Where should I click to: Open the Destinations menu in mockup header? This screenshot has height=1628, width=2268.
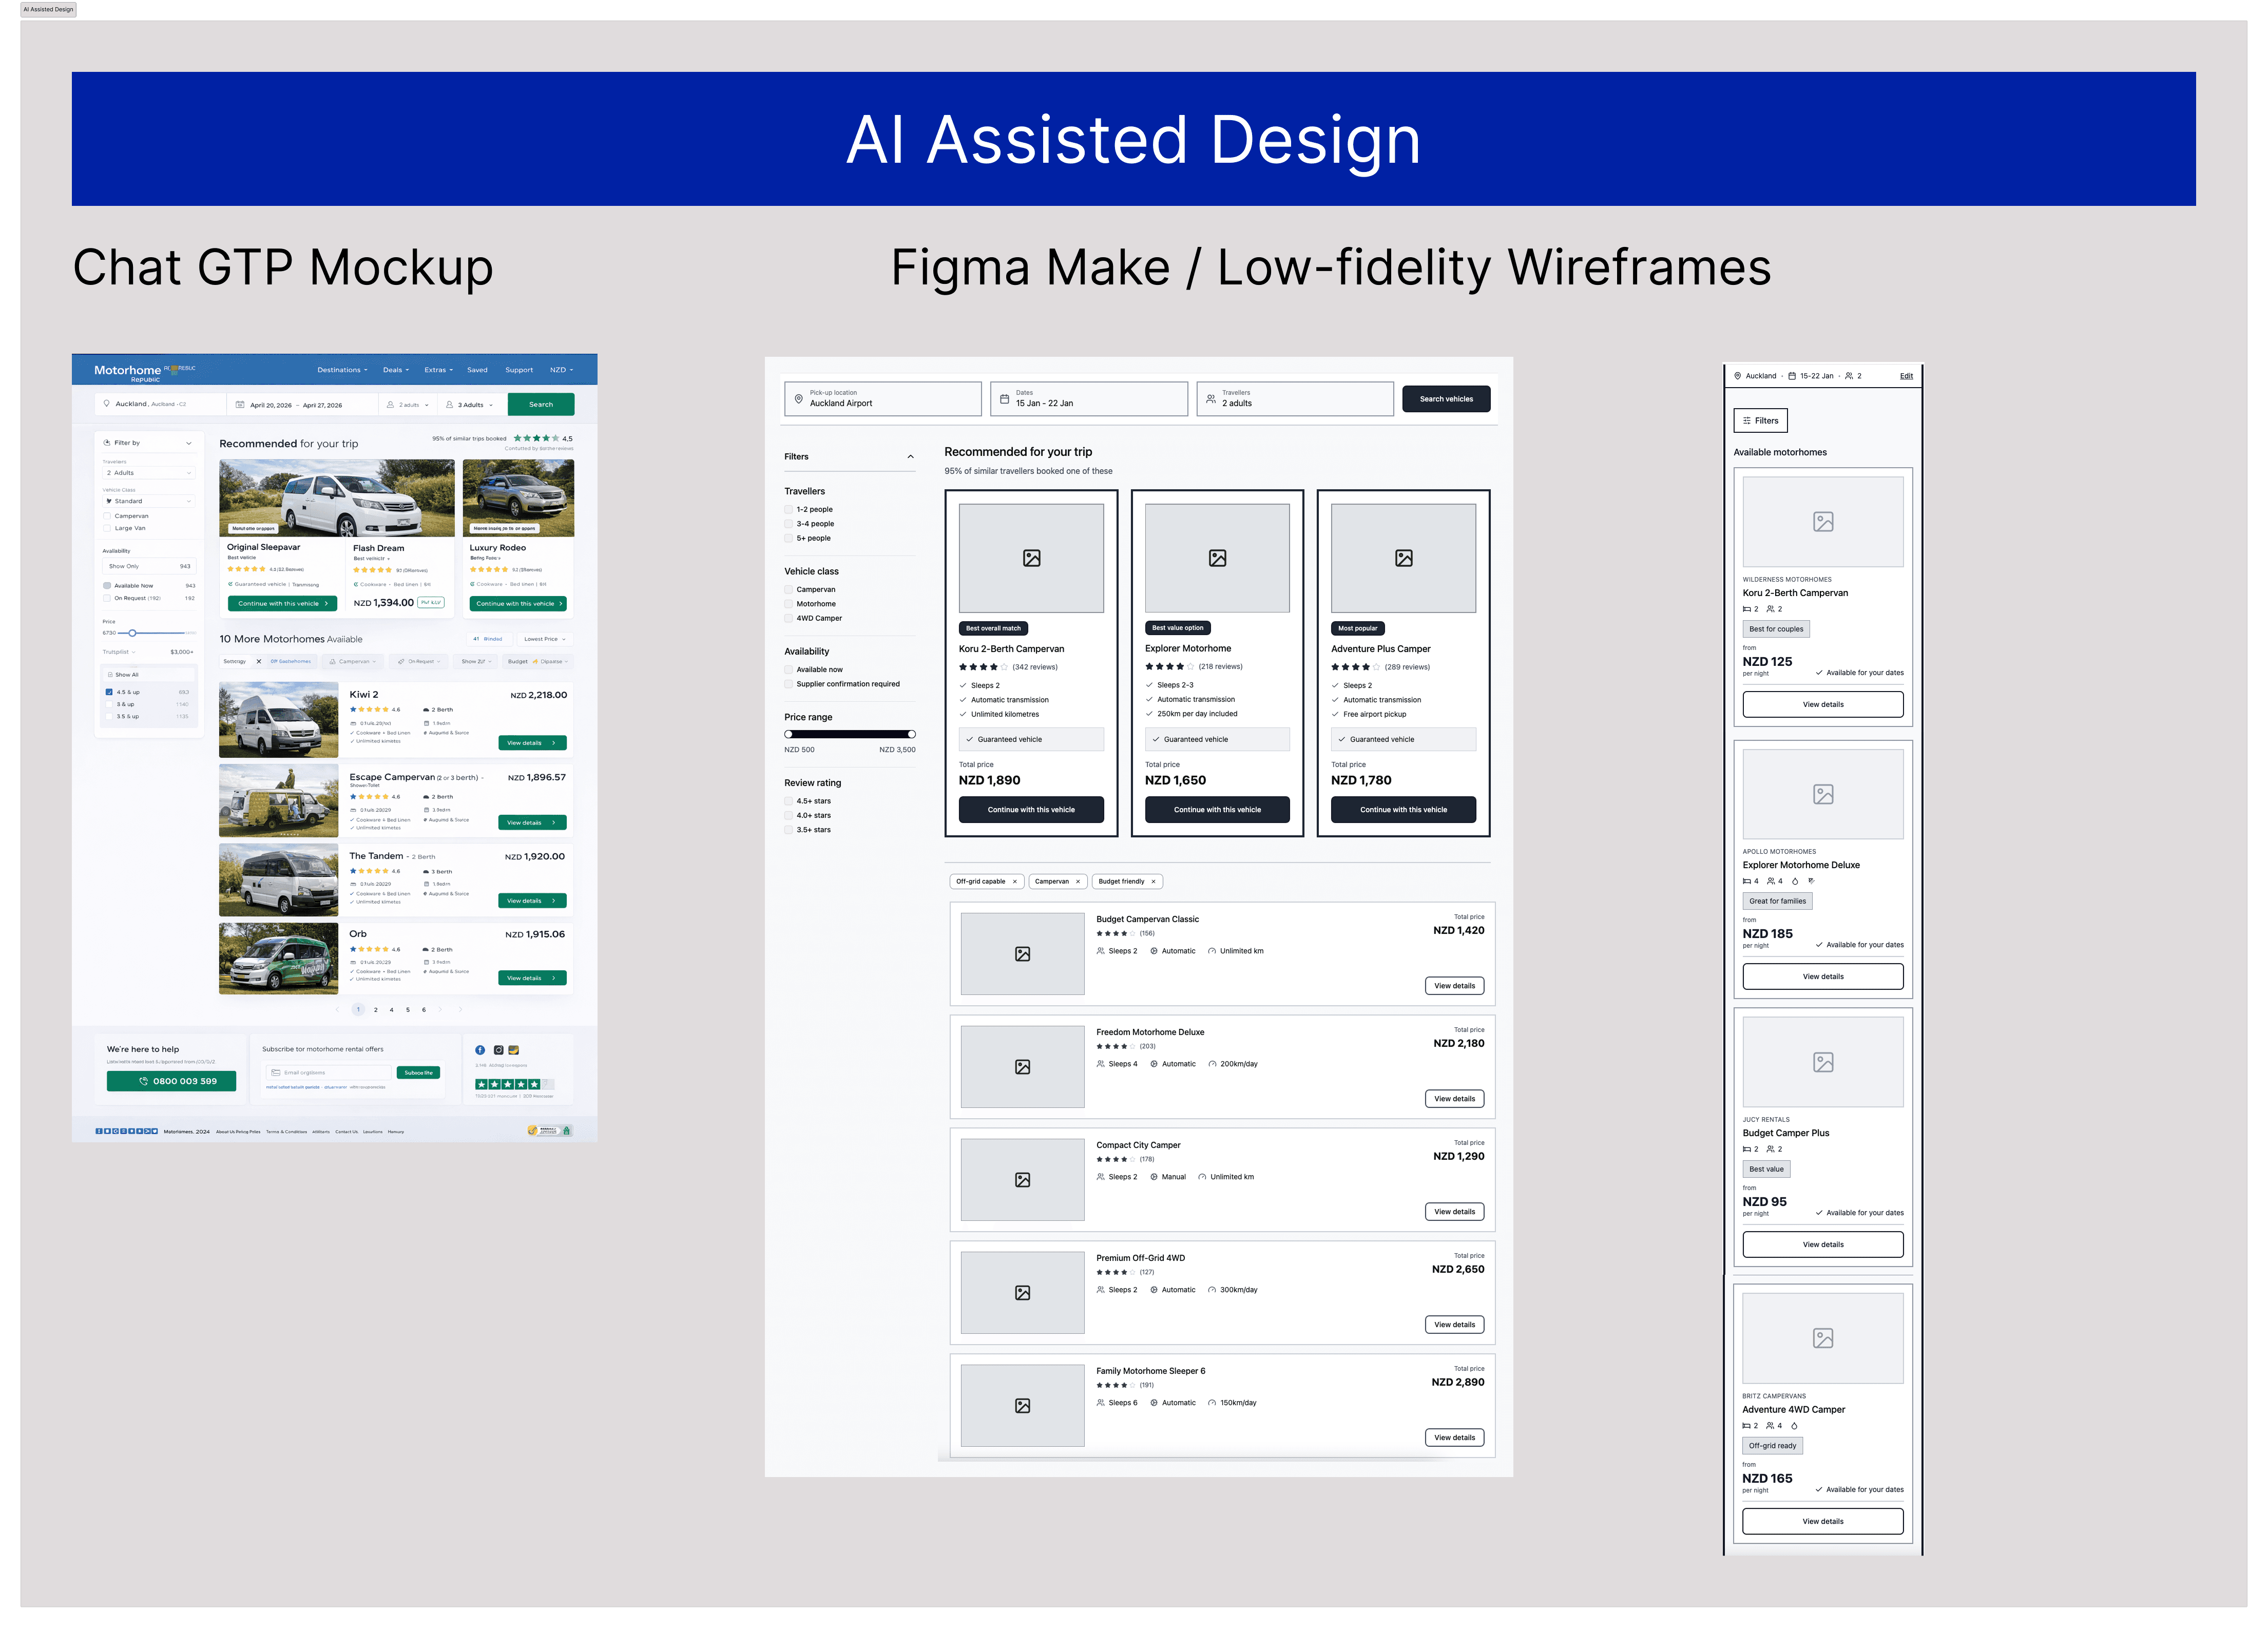click(x=342, y=370)
